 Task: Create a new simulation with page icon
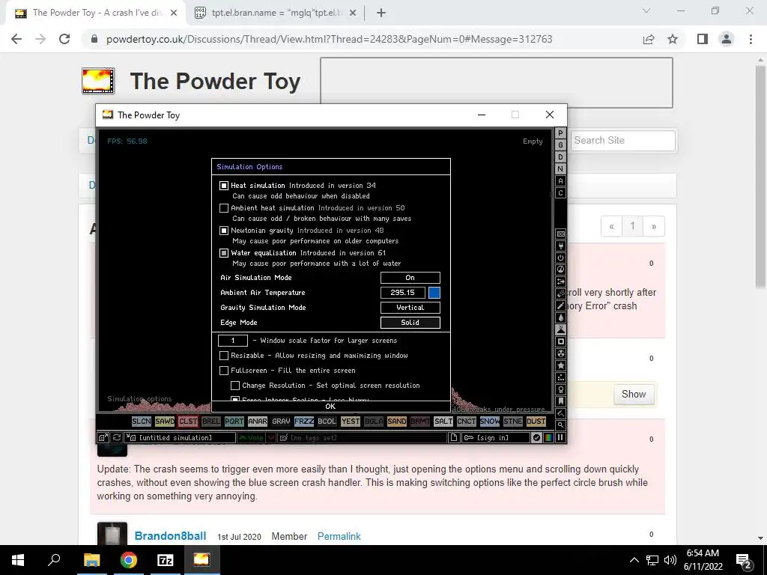point(454,437)
